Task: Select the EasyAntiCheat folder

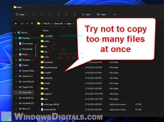Action: point(49,68)
